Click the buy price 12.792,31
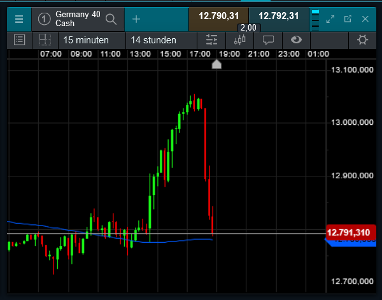The width and height of the screenshot is (382, 300). 279,17
